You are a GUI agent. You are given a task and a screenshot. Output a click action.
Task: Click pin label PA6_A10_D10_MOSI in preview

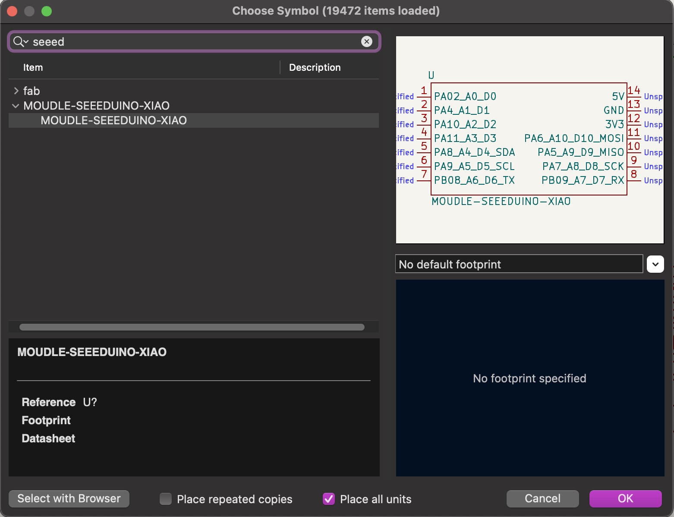coord(574,138)
